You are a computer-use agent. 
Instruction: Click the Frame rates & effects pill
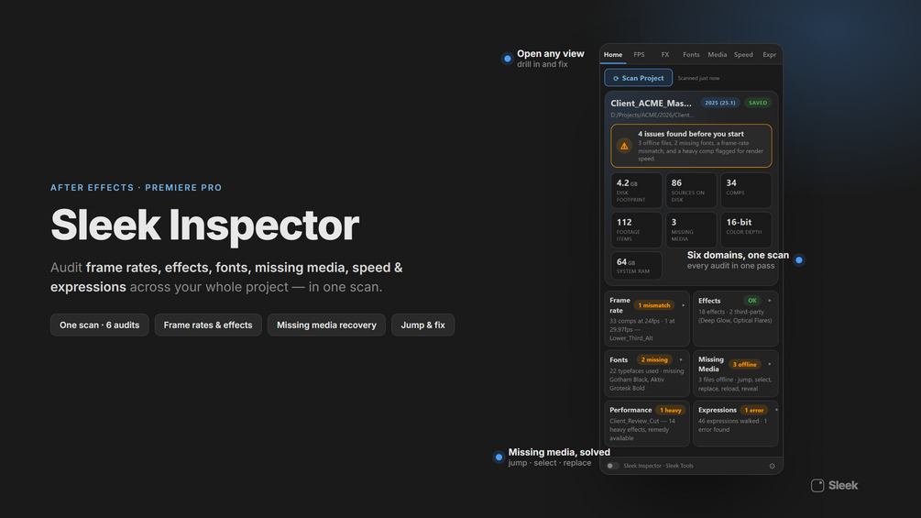tap(208, 325)
